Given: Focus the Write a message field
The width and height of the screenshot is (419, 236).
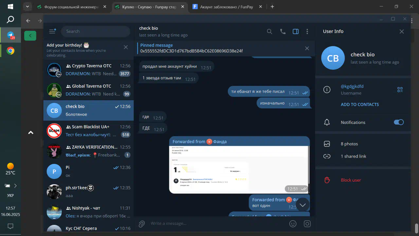Looking at the screenshot, I should point(216,224).
